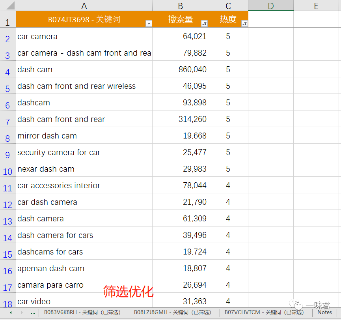Select row 1 header
The height and width of the screenshot is (320, 341).
tap(8, 19)
